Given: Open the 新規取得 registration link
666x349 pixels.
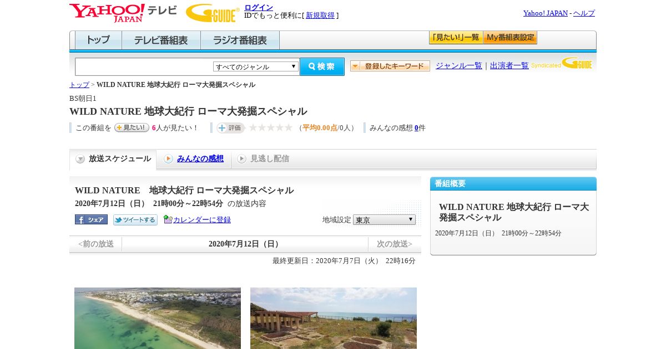Looking at the screenshot, I should (320, 16).
